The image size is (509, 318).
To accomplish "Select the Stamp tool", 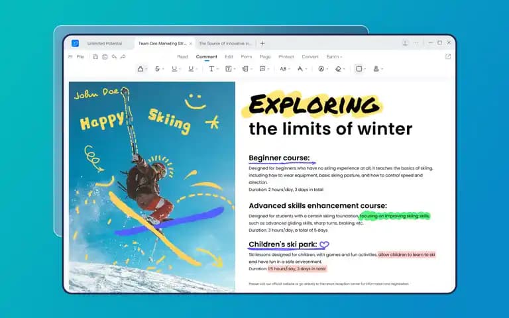I will tap(376, 69).
